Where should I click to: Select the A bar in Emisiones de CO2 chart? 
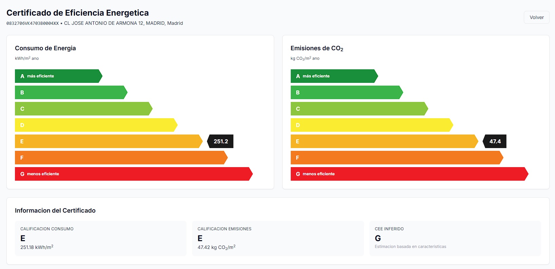pos(333,76)
